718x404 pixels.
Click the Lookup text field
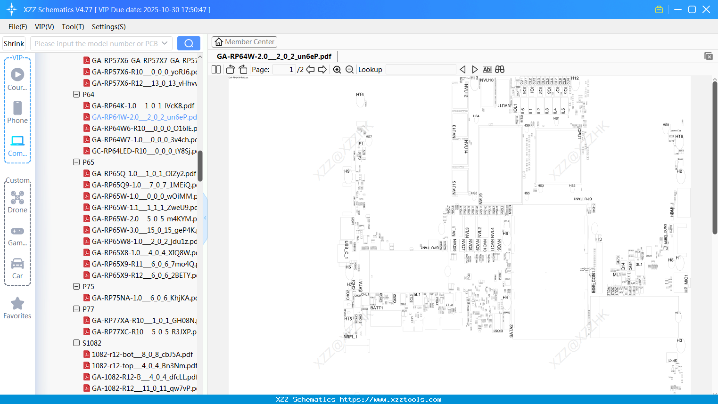pos(421,69)
